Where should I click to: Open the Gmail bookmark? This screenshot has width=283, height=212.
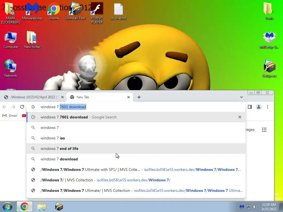pos(10,116)
